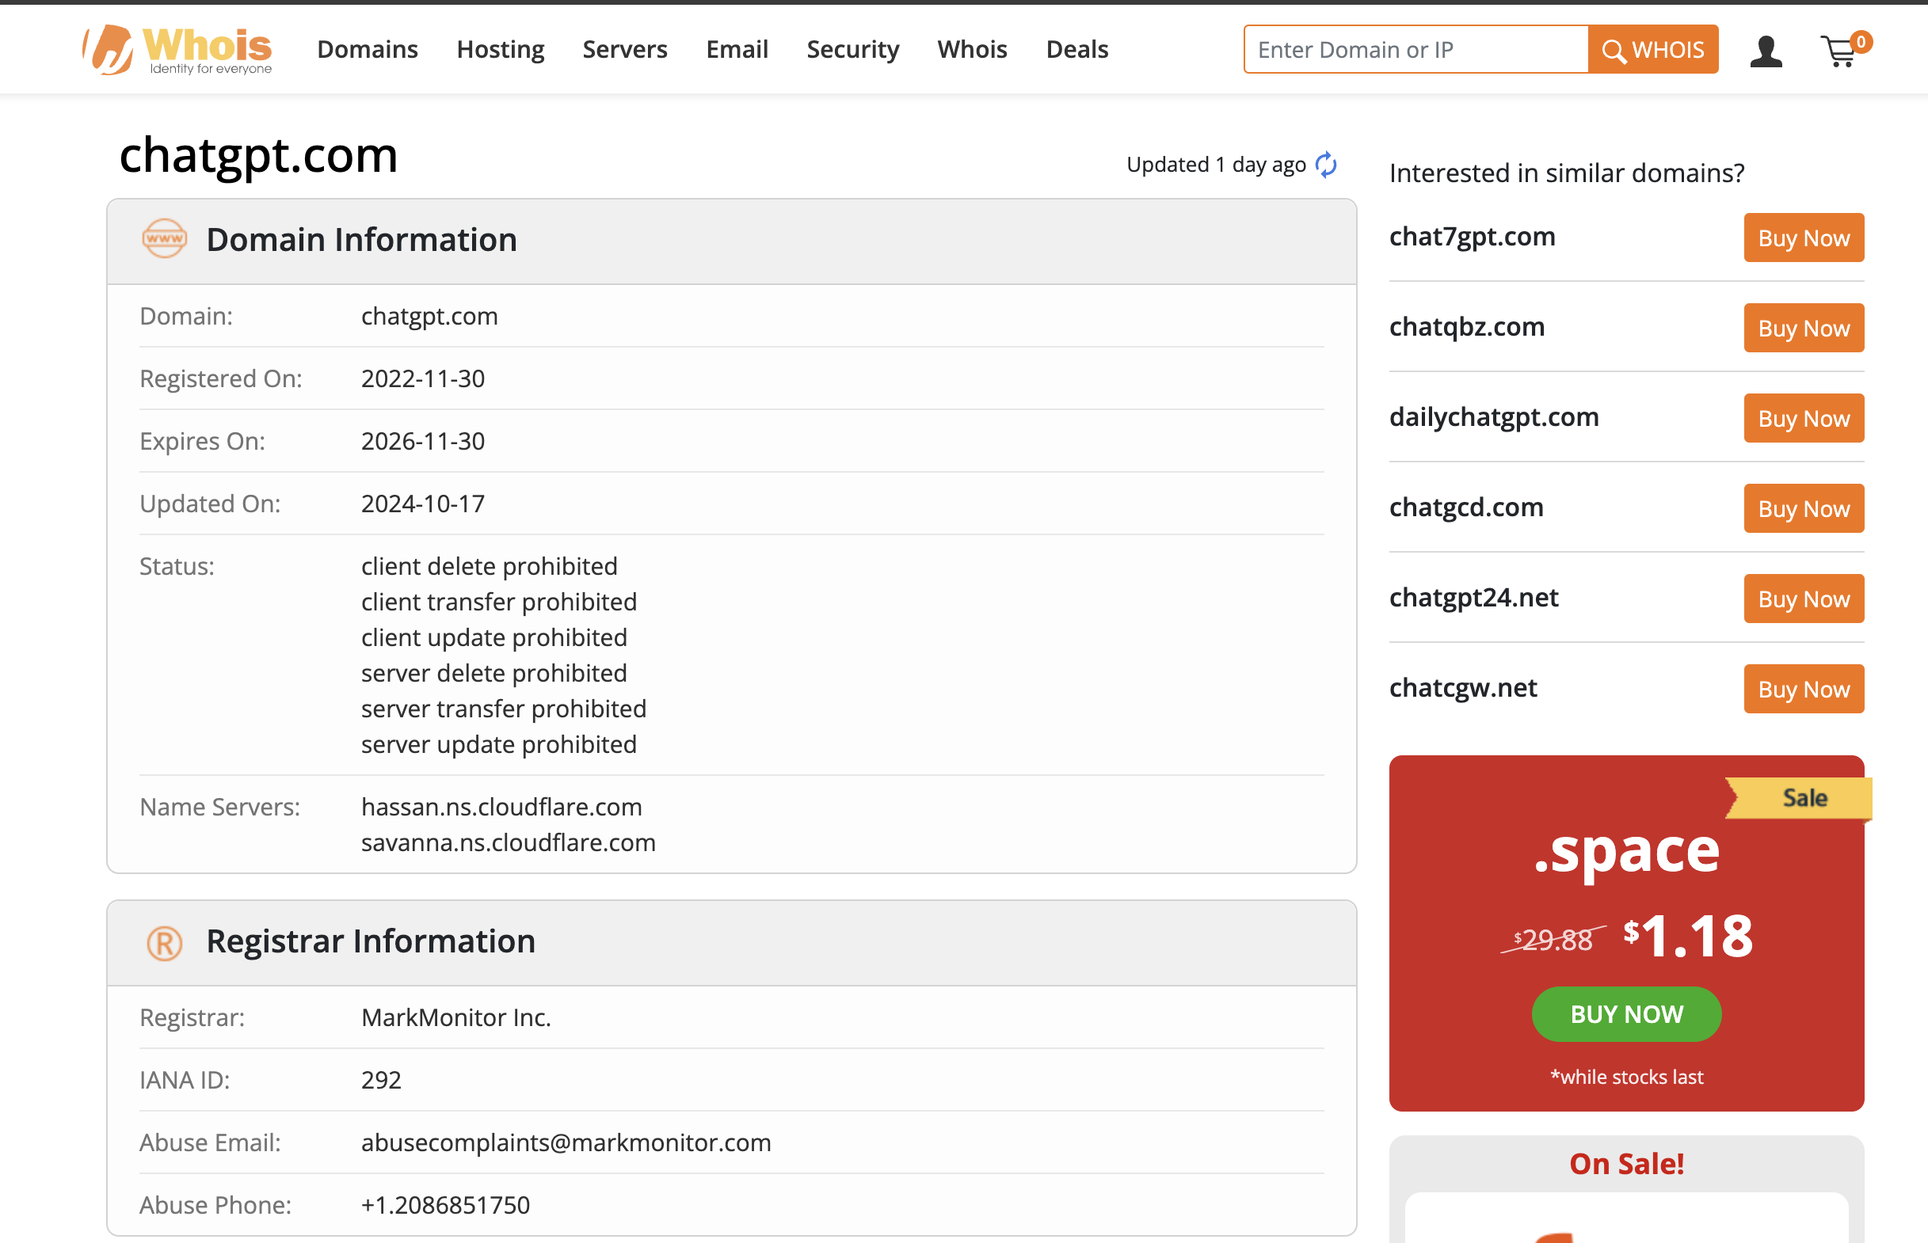This screenshot has width=1928, height=1243.
Task: Focus the Enter Domain or IP field
Action: pyautogui.click(x=1416, y=49)
